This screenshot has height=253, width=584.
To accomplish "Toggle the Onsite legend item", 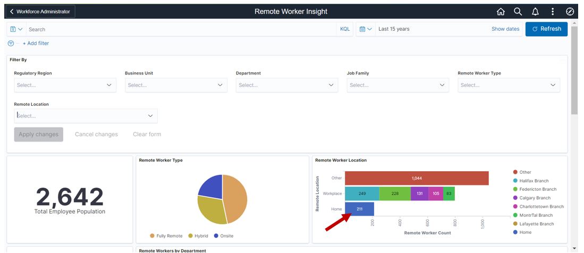I will tap(224, 236).
